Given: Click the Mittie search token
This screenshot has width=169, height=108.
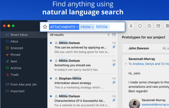Looking at the screenshot, I should tap(102, 27).
